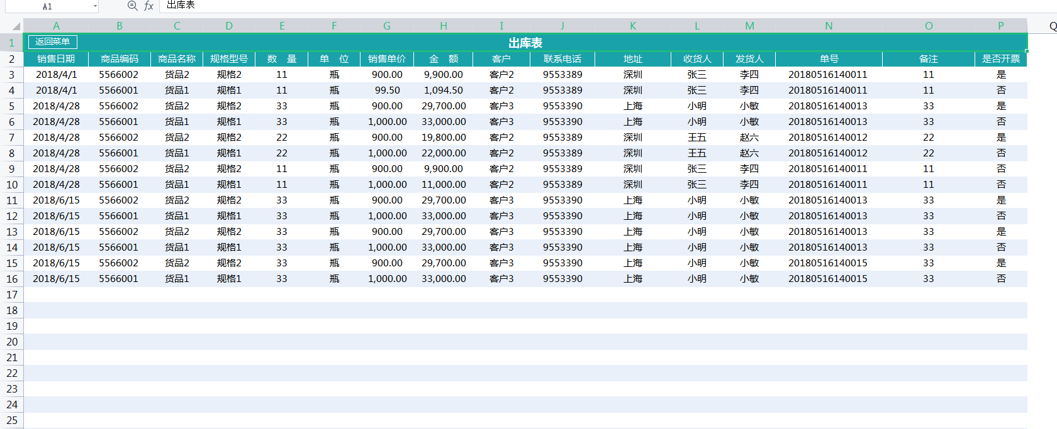Viewport: 1057px width, 429px height.
Task: Click the 销售单价 header cell
Action: [x=387, y=58]
